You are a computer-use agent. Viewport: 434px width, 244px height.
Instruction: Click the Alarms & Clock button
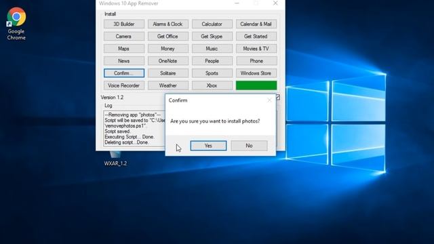tap(168, 24)
